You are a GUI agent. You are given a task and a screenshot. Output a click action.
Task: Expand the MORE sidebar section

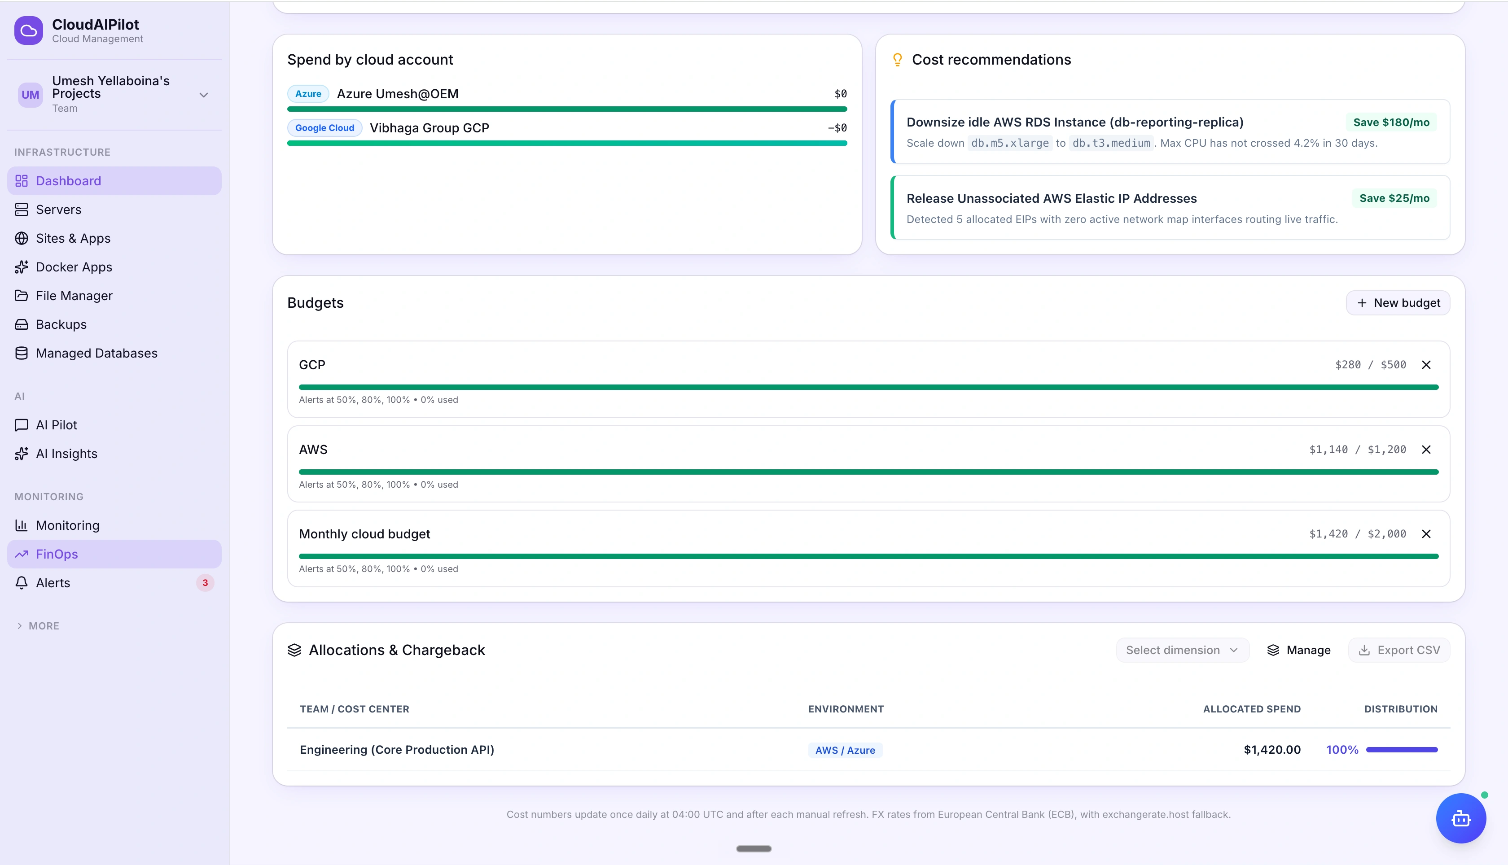click(38, 625)
